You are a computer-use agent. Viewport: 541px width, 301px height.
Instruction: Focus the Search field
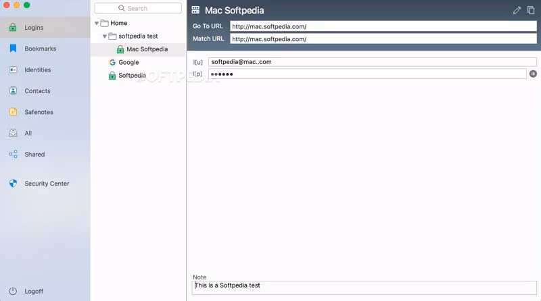coord(138,8)
